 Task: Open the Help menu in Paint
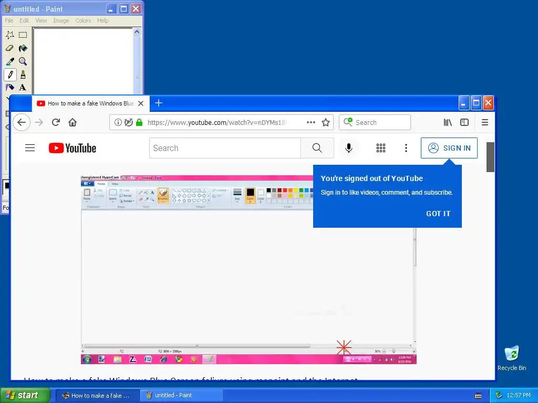point(102,20)
